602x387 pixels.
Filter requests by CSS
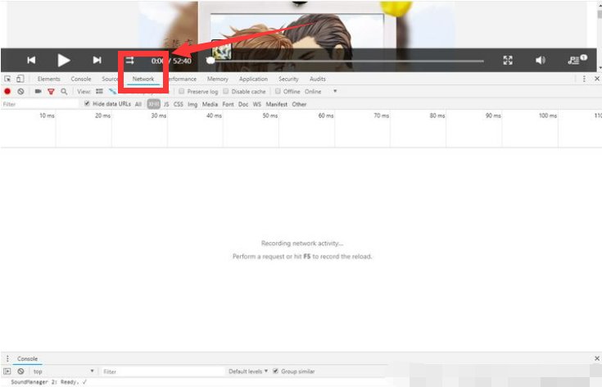(179, 104)
